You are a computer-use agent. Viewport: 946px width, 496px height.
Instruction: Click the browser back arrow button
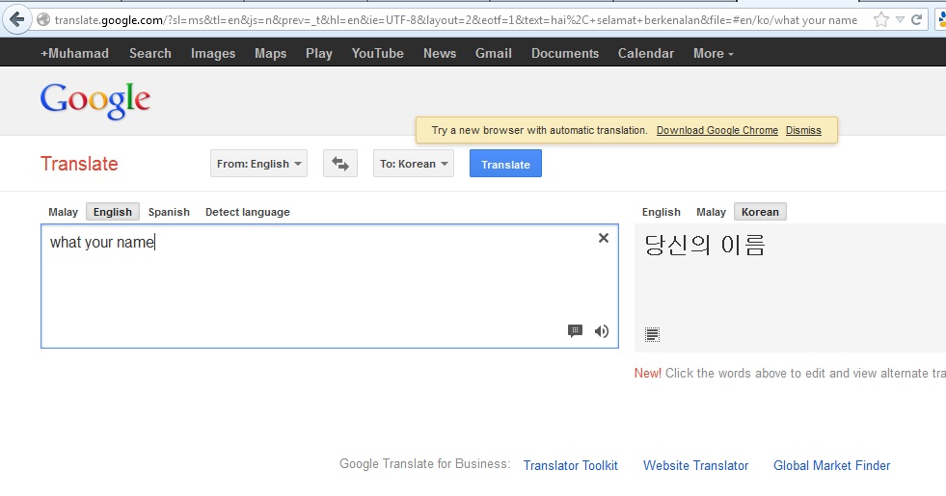[x=17, y=20]
